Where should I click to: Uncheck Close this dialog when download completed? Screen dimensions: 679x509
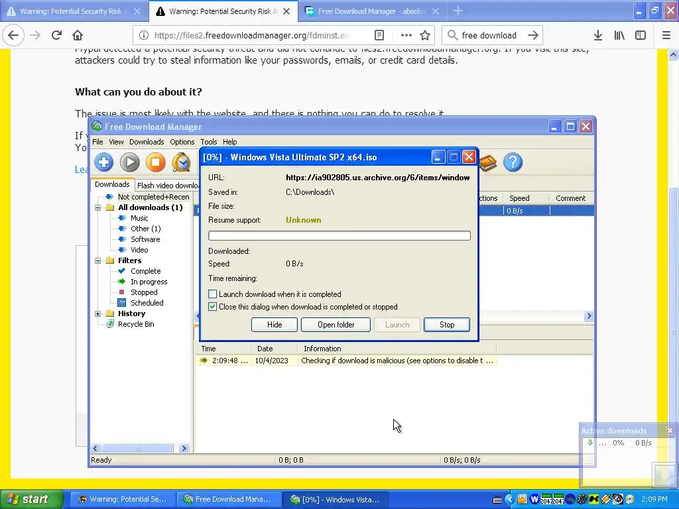[212, 307]
